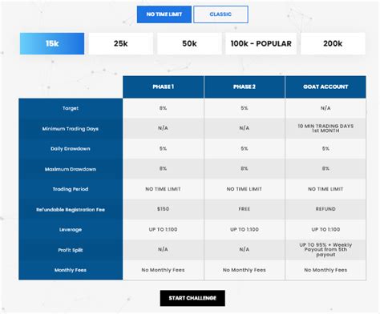Click the Leverage row label
This screenshot has width=380, height=314.
coord(71,230)
